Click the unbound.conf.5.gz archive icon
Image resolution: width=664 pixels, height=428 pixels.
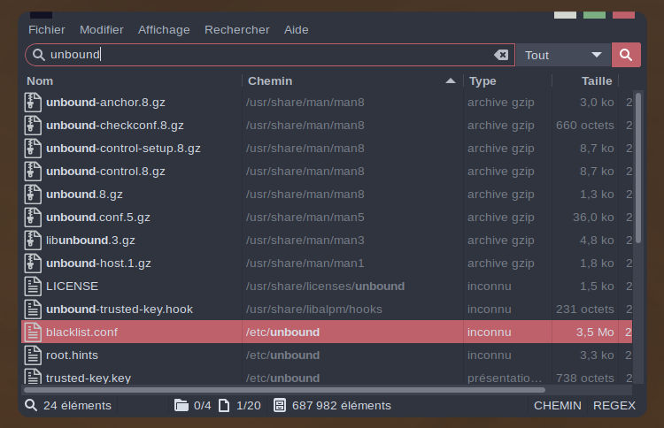coord(33,218)
